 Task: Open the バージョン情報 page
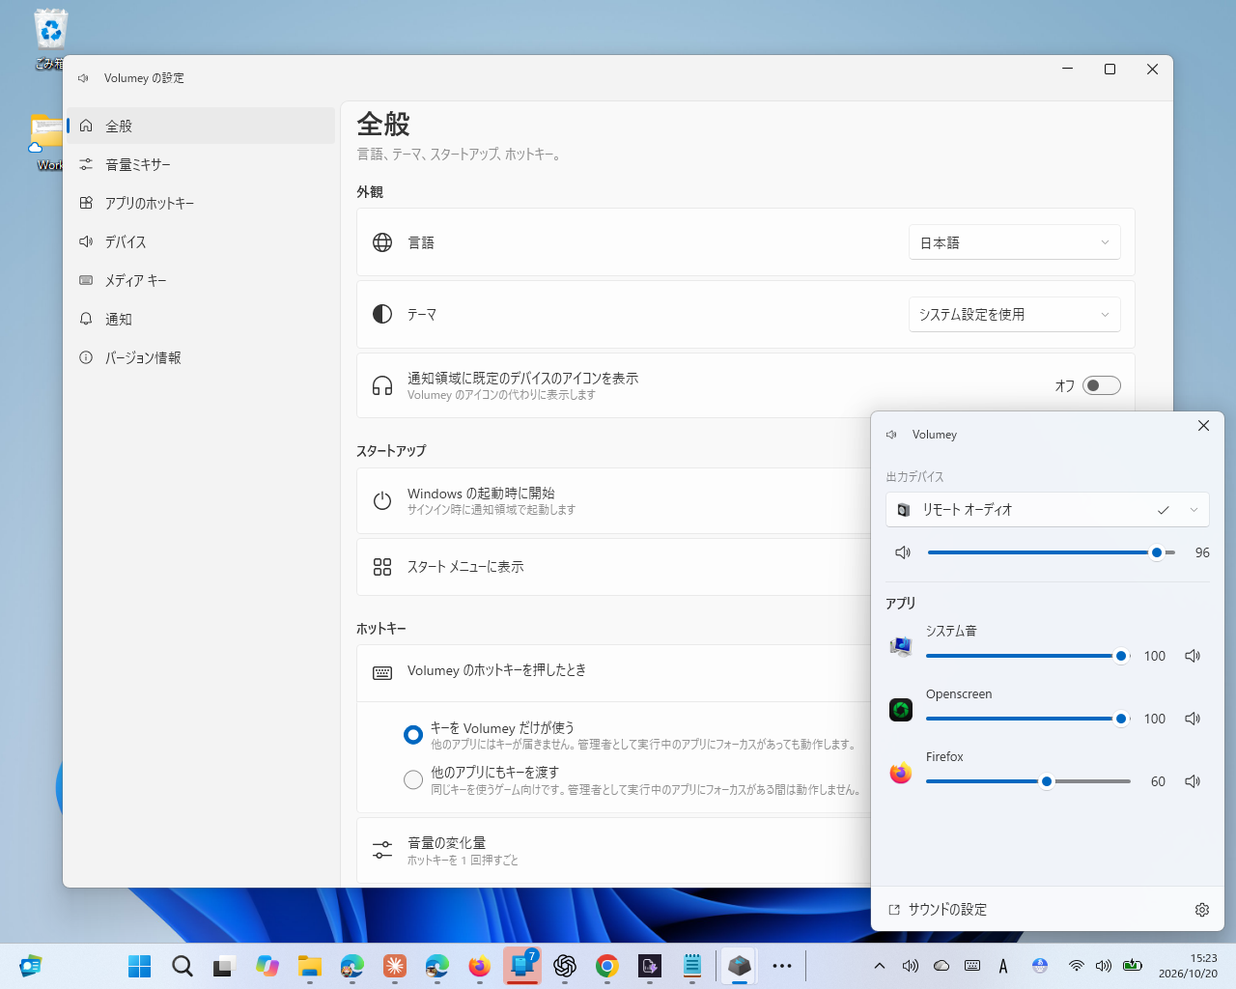click(x=201, y=357)
